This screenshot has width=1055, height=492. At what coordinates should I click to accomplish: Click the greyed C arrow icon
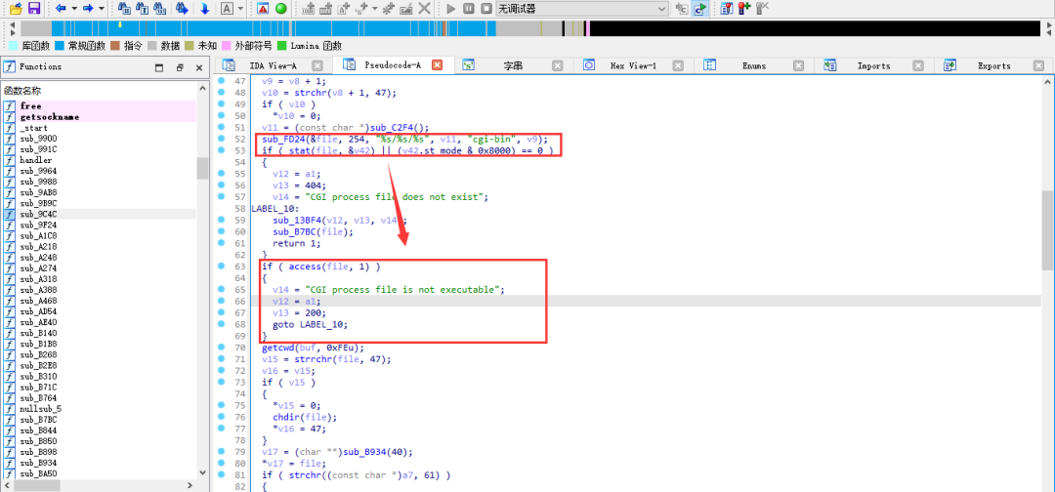[x=682, y=8]
